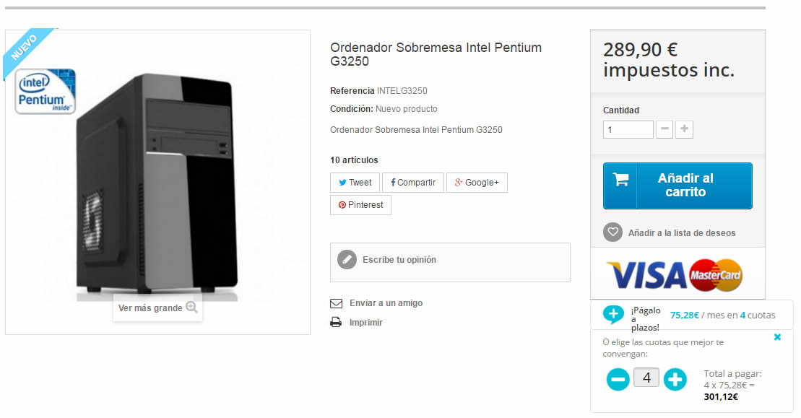Click the envelope send-to-friend icon
This screenshot has width=801, height=418.
pos(336,303)
